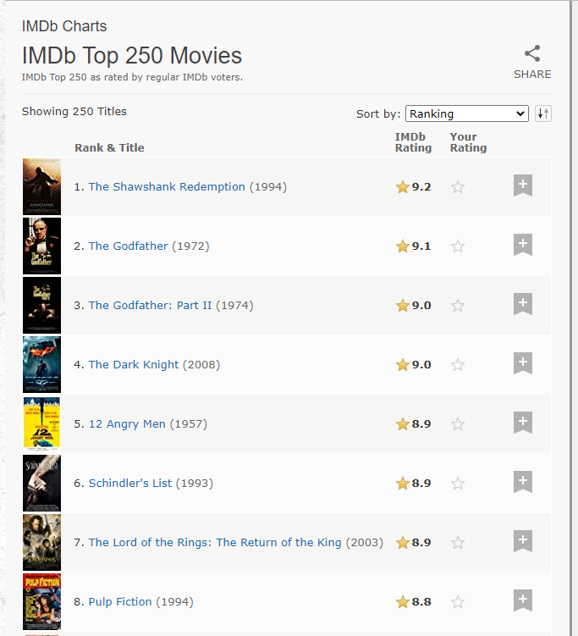Open The Lord of the Rings: Return of the King
The width and height of the screenshot is (578, 636).
click(215, 543)
